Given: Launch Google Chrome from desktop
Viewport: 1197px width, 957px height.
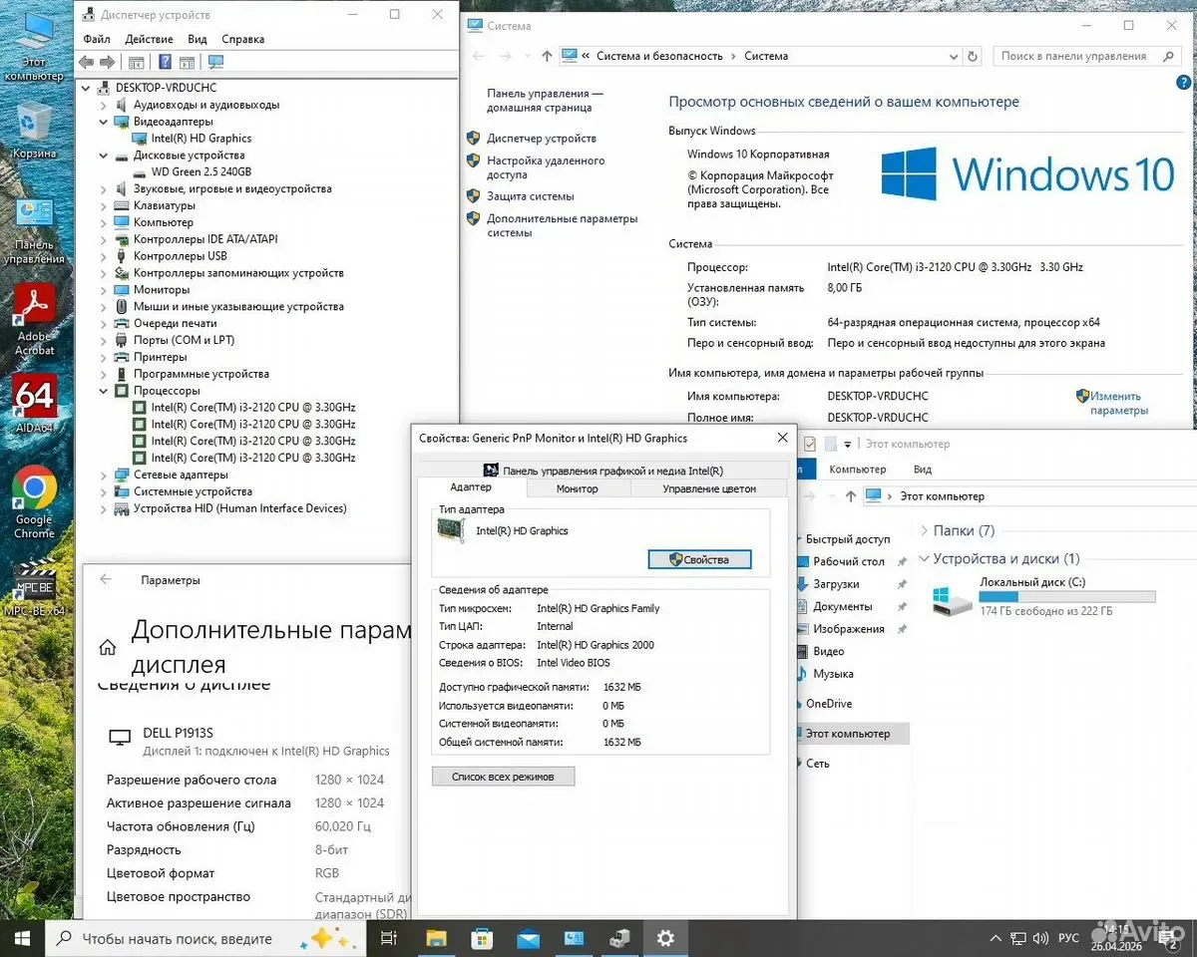Looking at the screenshot, I should click(34, 502).
